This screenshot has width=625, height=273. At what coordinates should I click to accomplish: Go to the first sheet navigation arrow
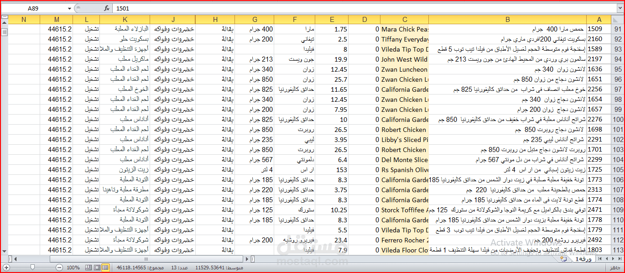[x=620, y=258]
